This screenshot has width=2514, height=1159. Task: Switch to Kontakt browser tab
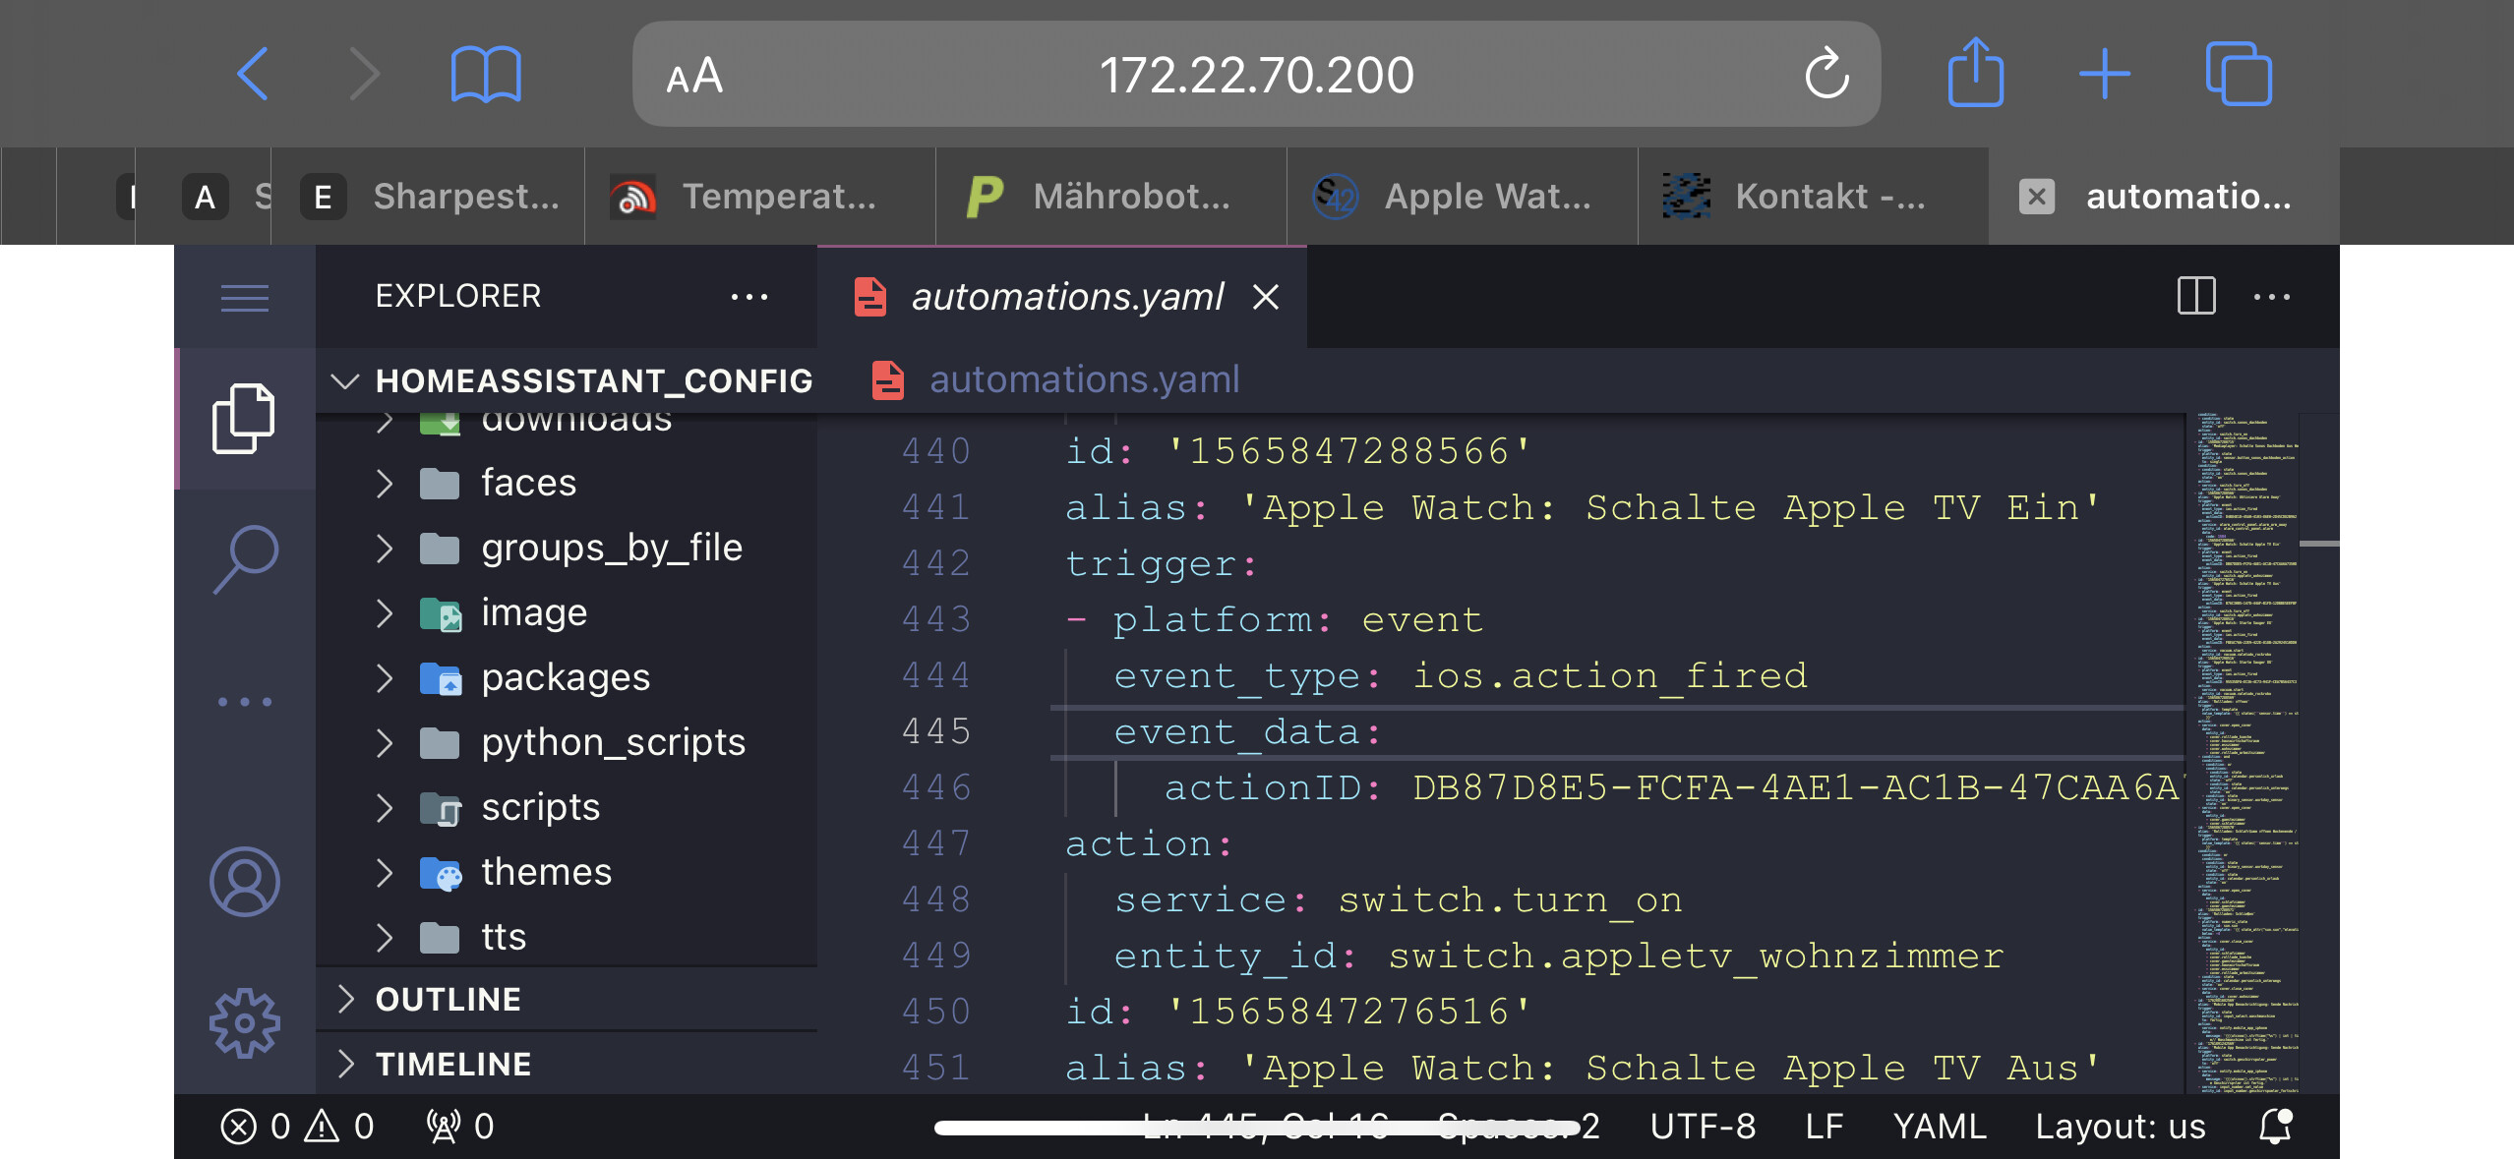1814,197
